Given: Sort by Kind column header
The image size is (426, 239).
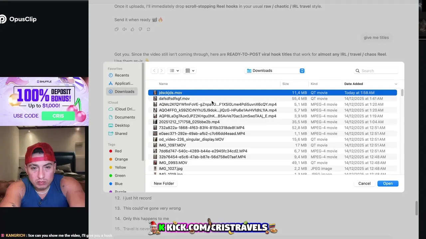Looking at the screenshot, I should (314, 84).
